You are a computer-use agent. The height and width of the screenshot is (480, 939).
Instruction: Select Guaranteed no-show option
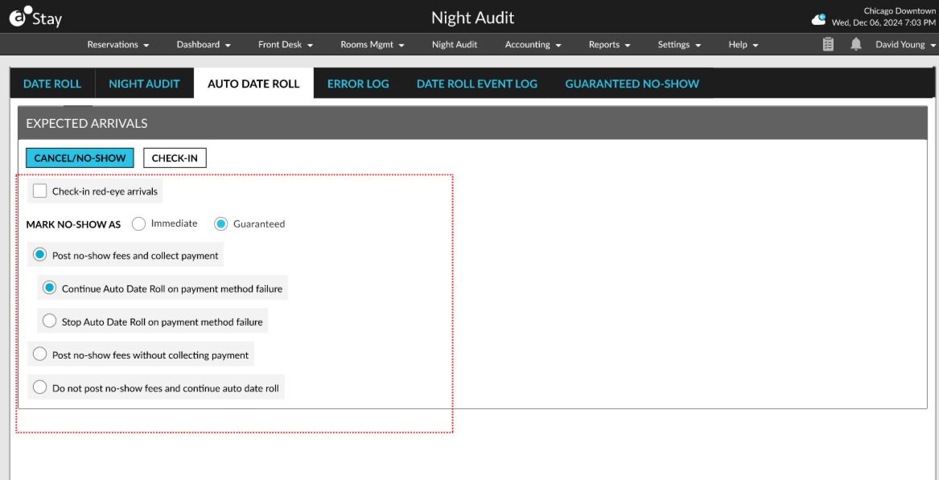tap(221, 224)
